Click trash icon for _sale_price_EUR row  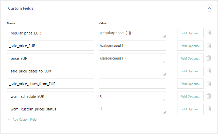coord(209,45)
